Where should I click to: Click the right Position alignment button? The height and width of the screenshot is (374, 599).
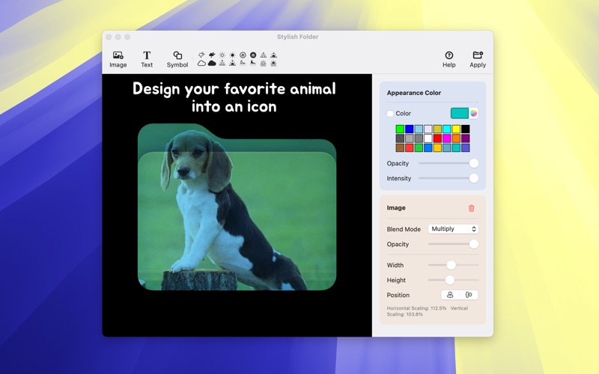(x=469, y=295)
